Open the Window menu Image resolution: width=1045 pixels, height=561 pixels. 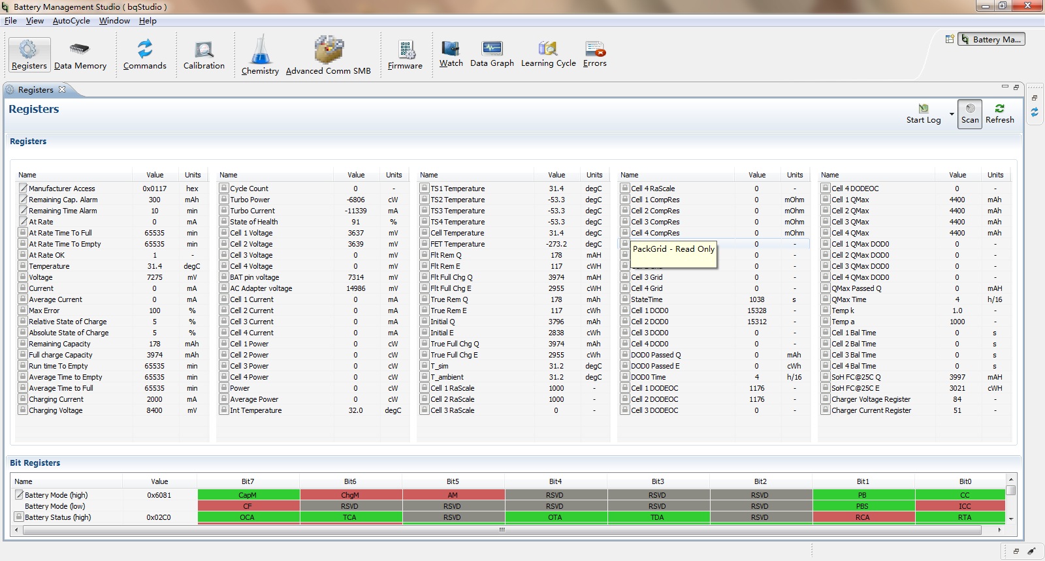pos(114,21)
